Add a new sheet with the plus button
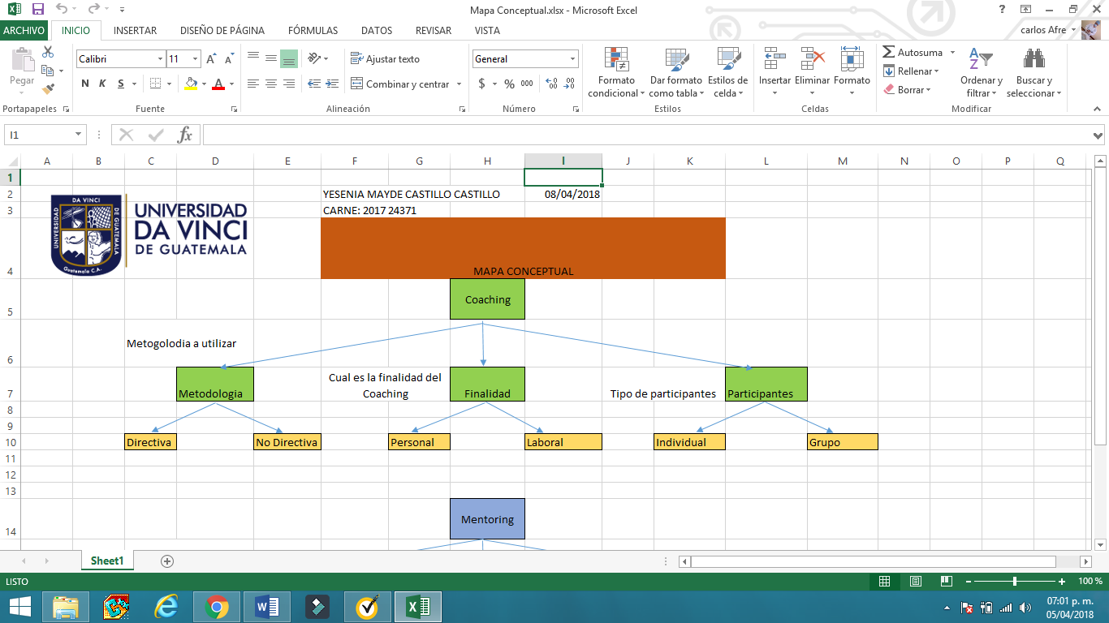The image size is (1109, 623). pos(166,560)
